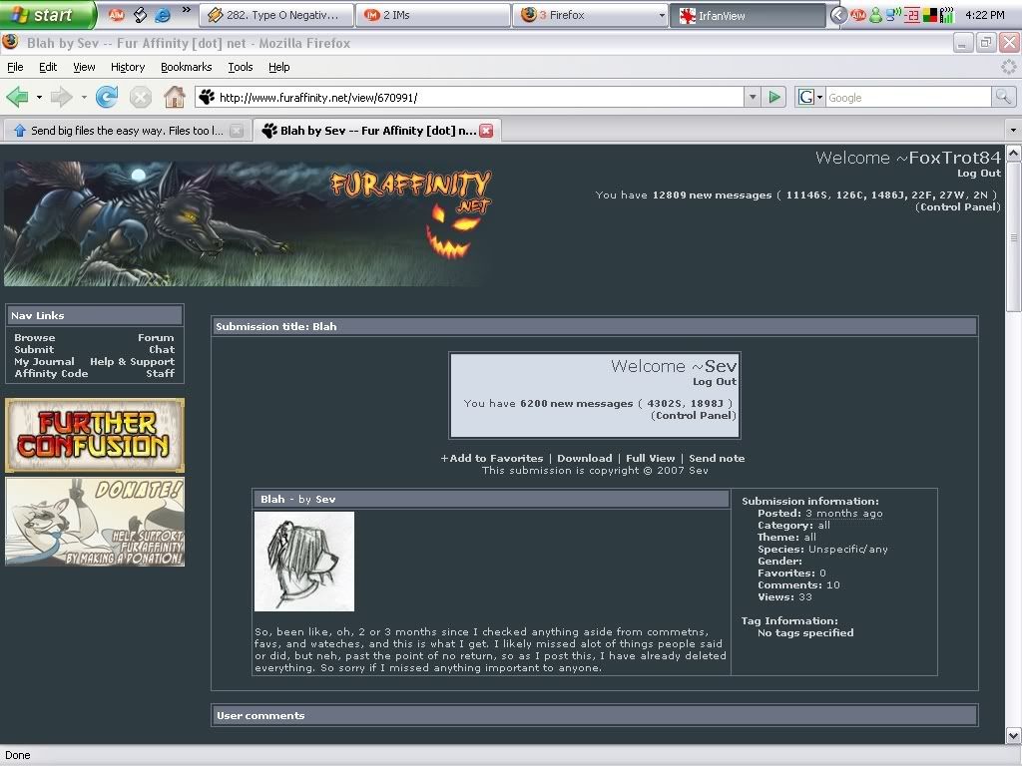Click the Further Confusion banner
1022x766 pixels.
(x=95, y=435)
